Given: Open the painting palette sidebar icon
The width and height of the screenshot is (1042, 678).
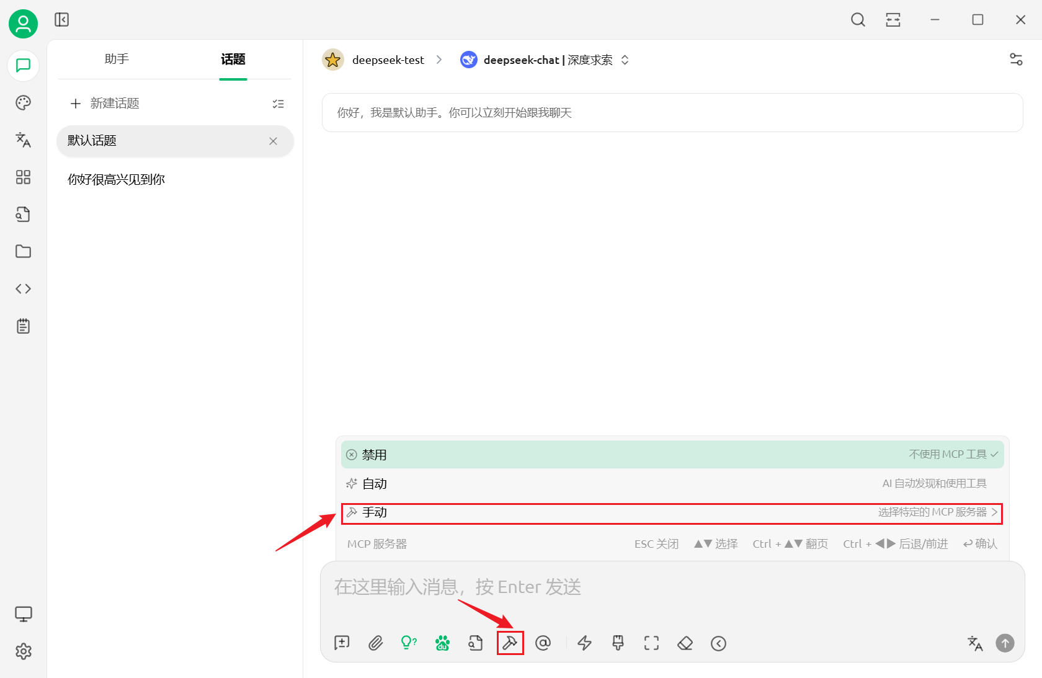Looking at the screenshot, I should 23,103.
